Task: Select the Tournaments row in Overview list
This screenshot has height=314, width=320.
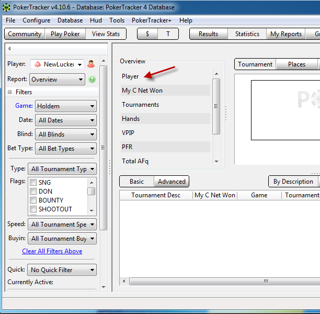Action: point(165,105)
